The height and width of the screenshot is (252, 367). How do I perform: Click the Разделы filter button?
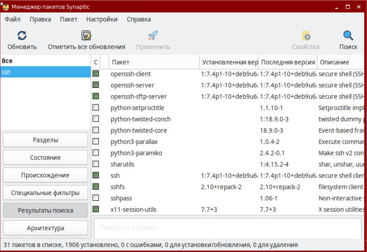(45, 140)
